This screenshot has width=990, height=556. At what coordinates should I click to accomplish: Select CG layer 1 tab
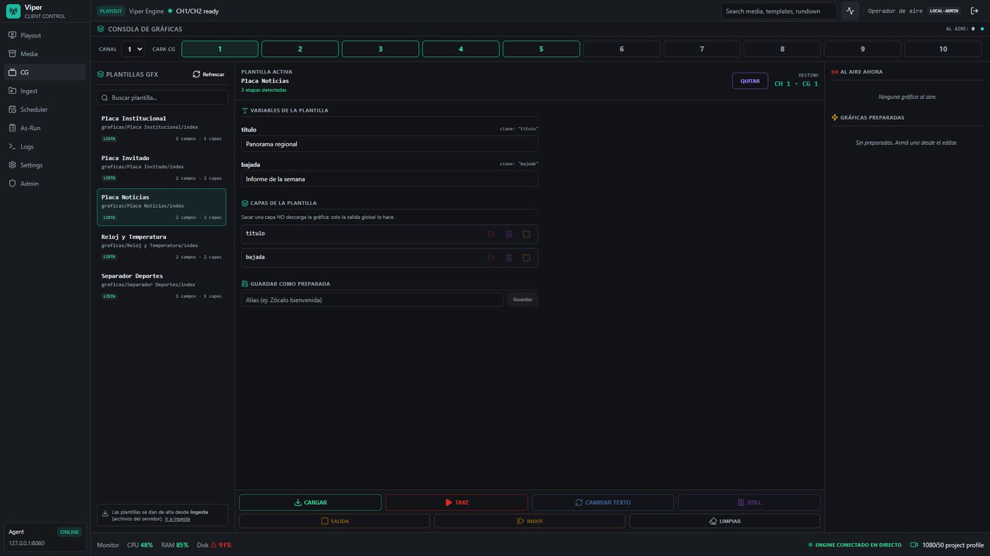tap(220, 49)
